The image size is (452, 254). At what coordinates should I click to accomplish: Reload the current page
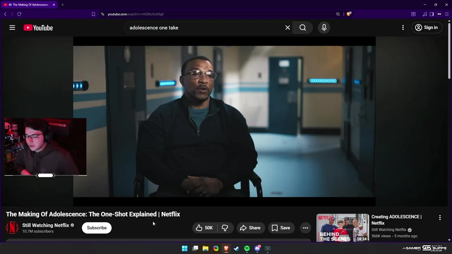19,14
